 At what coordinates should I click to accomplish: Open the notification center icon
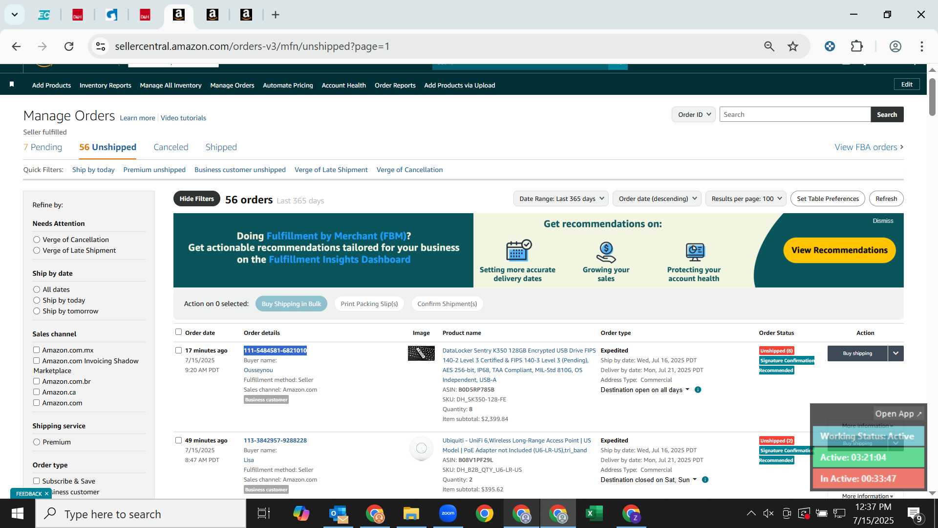click(x=914, y=514)
